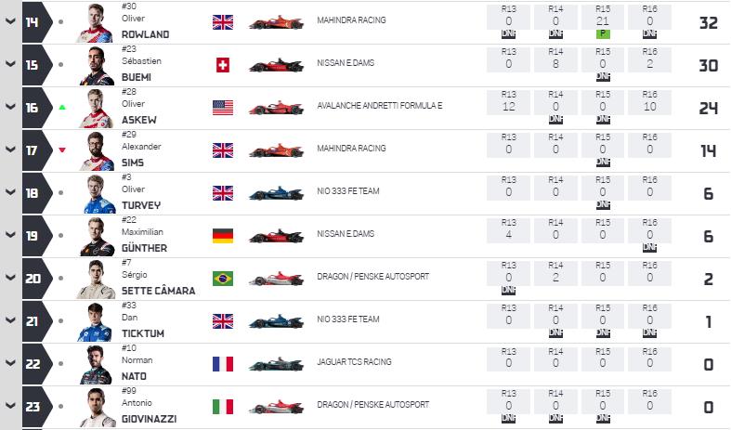Click the USA flag for Oliver Askew
This screenshot has width=731, height=430.
[x=223, y=108]
